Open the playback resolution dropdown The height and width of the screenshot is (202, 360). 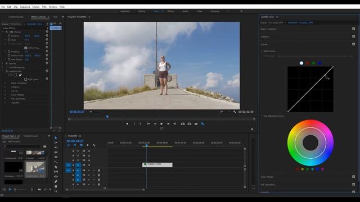click(225, 112)
